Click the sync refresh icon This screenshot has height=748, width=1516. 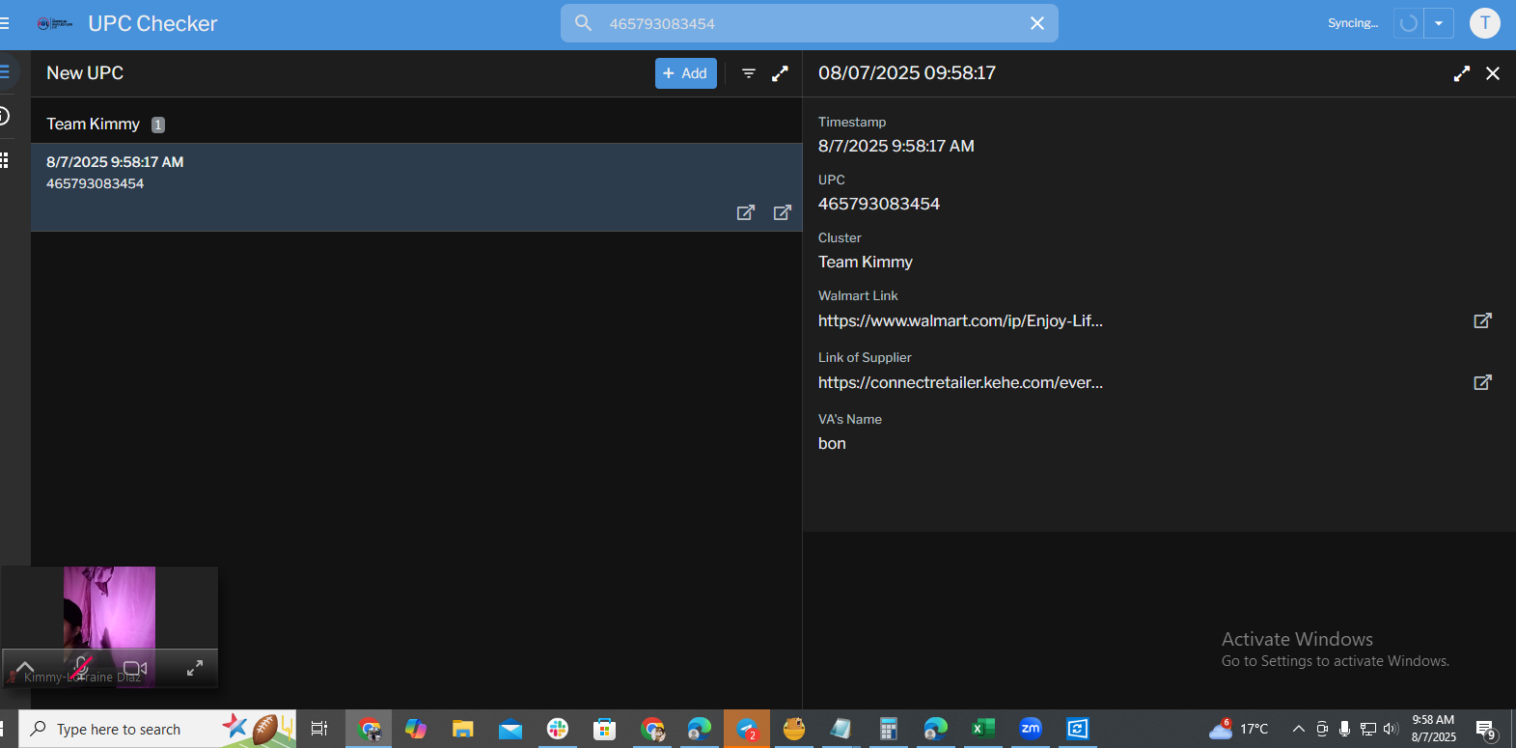pyautogui.click(x=1409, y=23)
